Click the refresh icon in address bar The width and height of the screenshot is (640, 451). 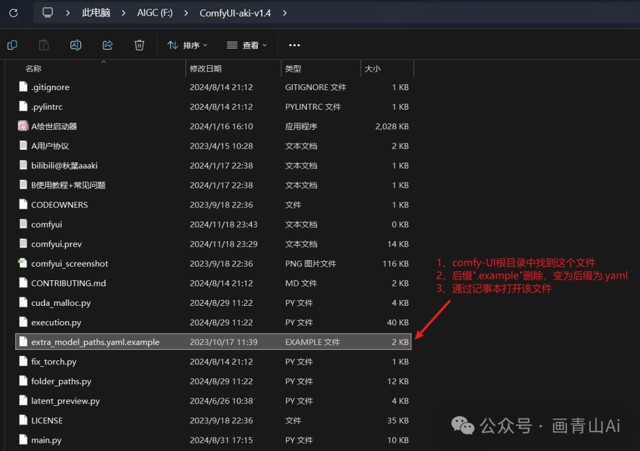coord(14,13)
